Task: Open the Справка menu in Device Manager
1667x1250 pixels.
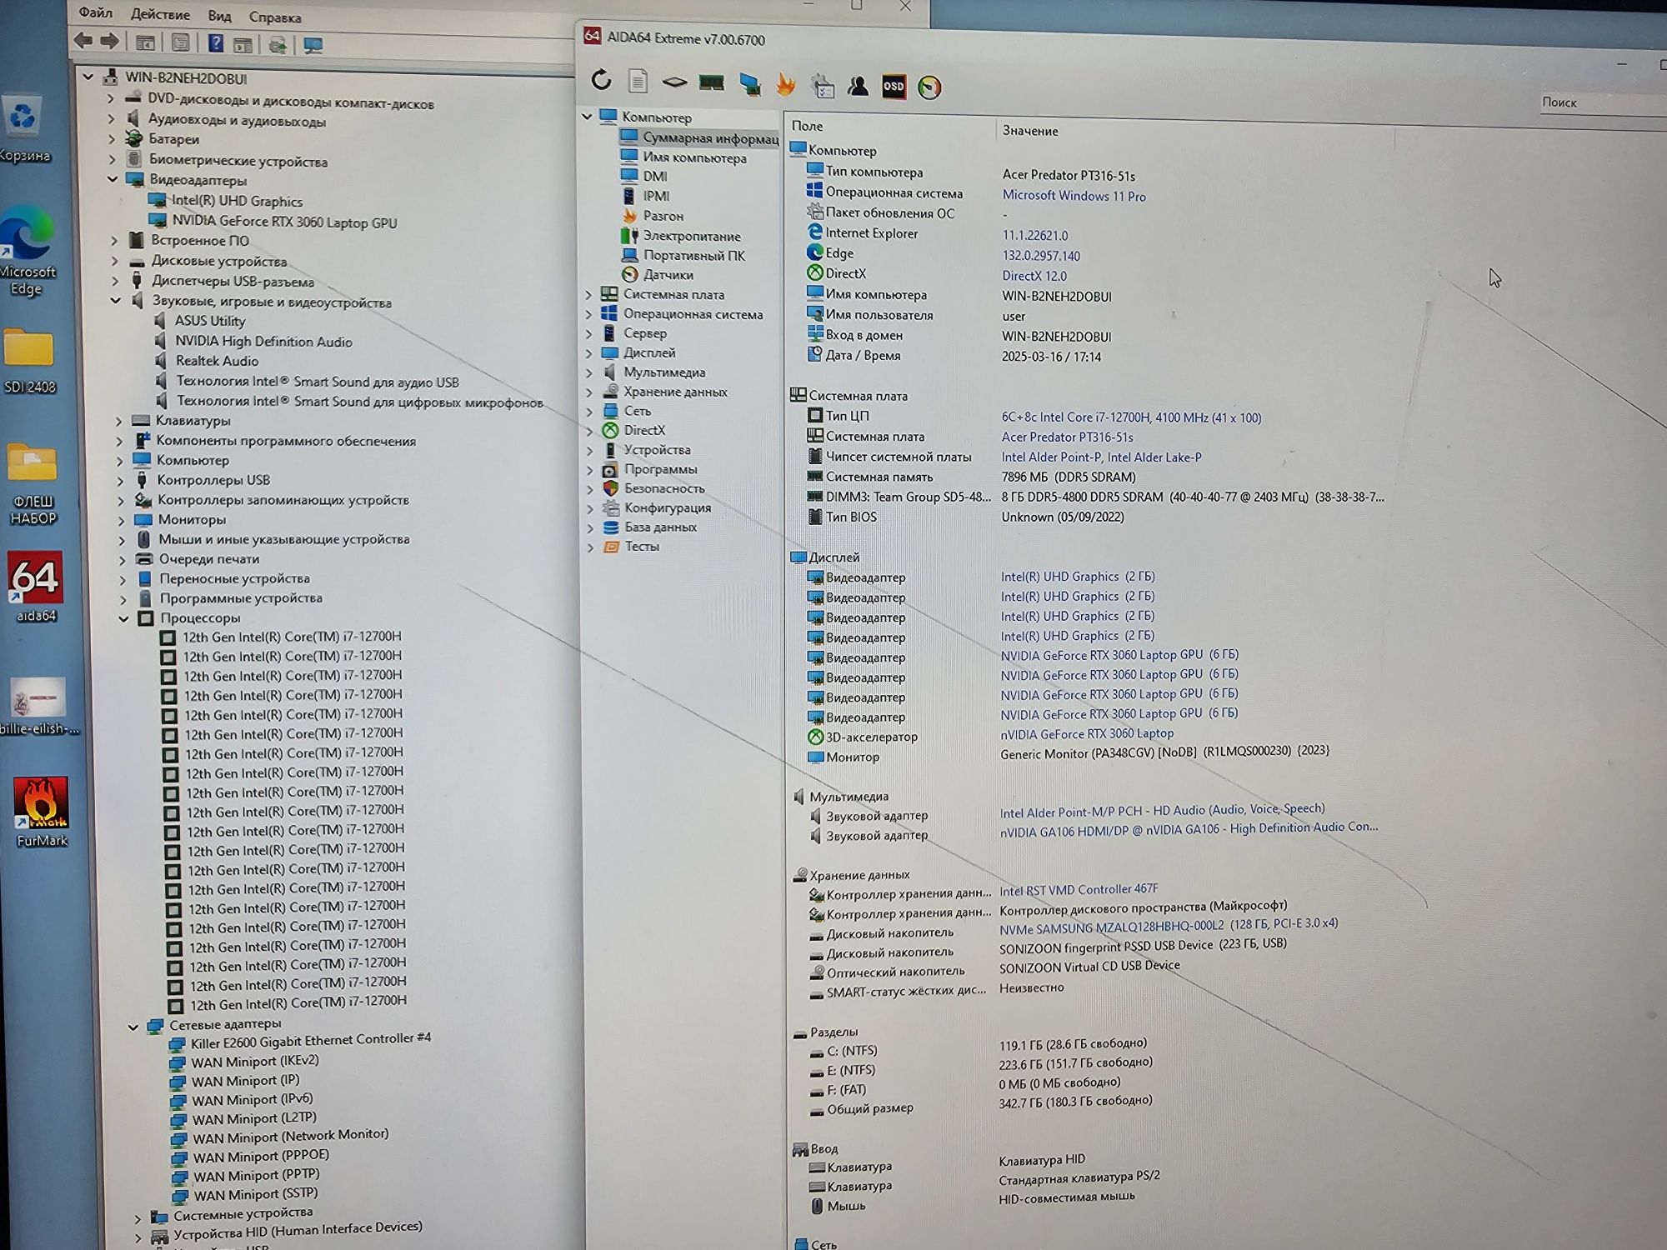Action: (x=275, y=17)
